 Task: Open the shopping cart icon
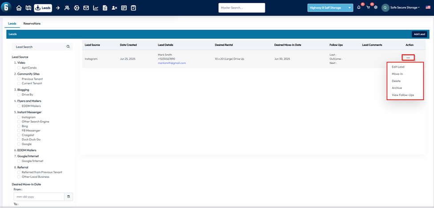coord(368,8)
